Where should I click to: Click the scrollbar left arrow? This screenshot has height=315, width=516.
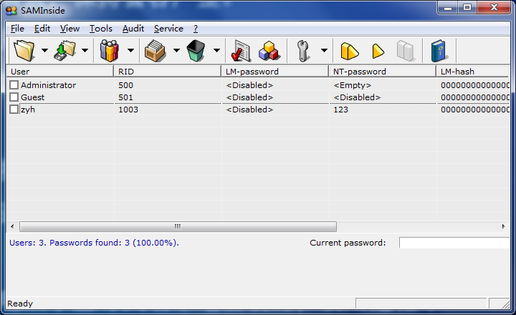[x=12, y=226]
